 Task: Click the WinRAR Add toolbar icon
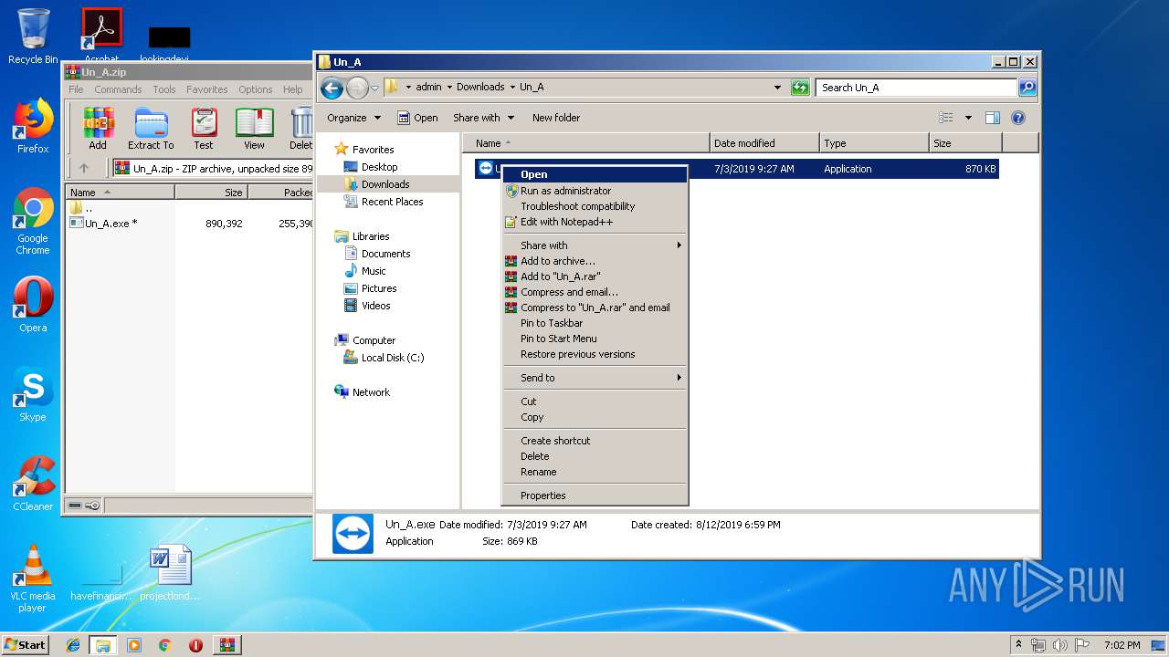98,129
